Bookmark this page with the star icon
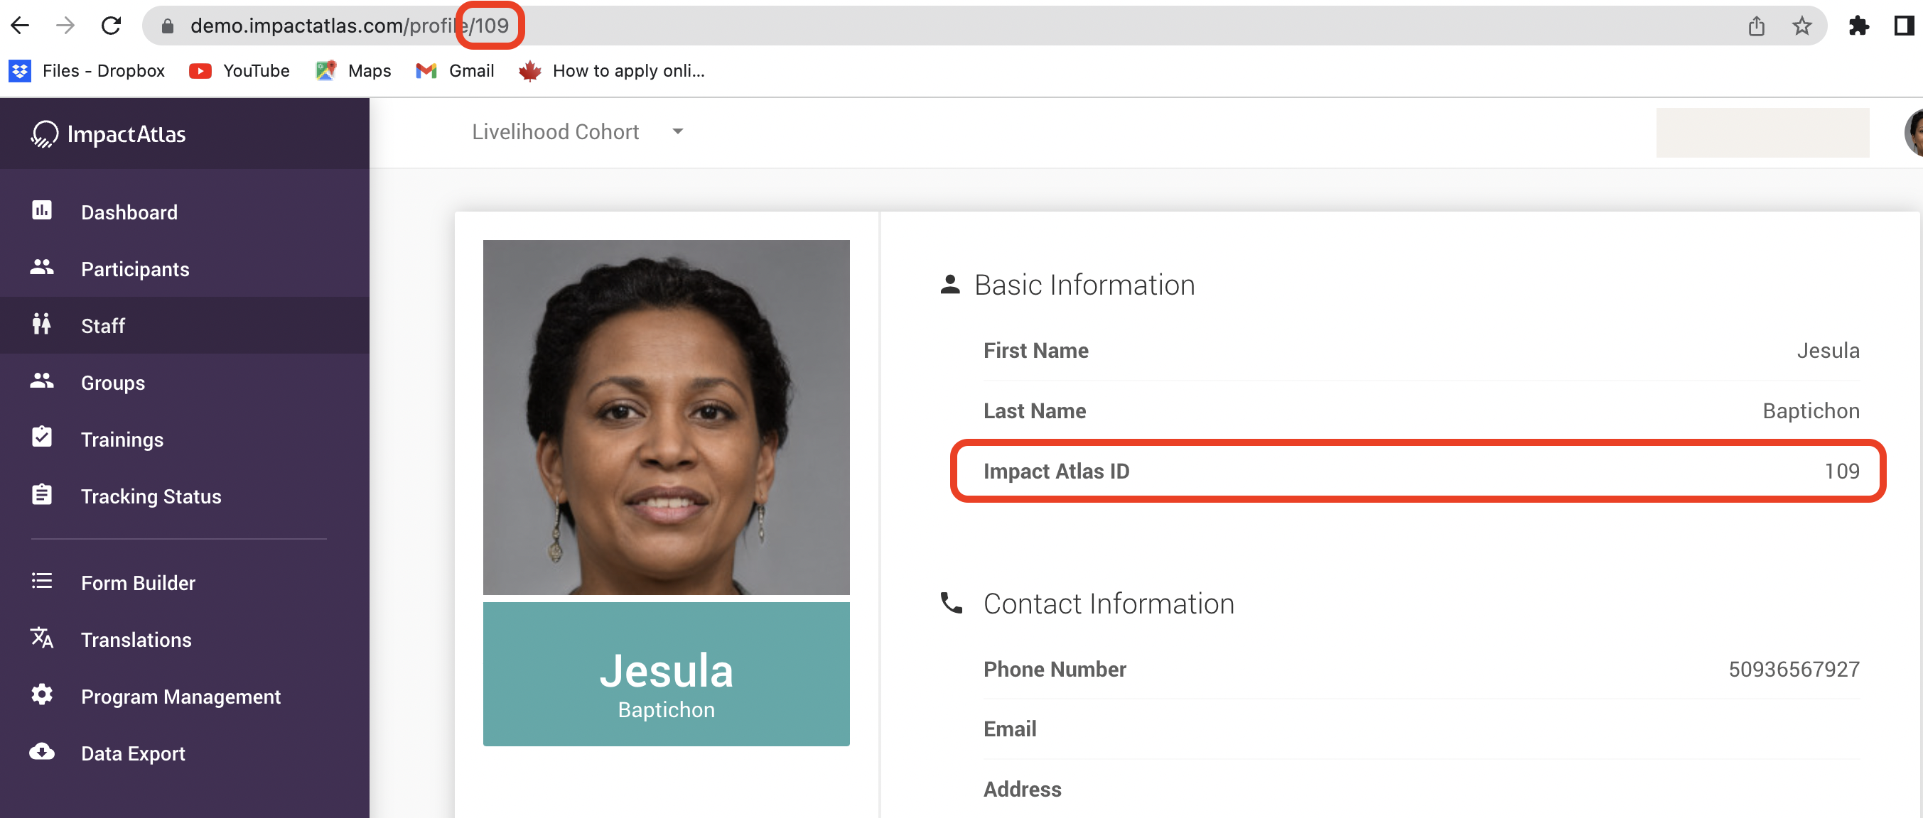 (x=1801, y=26)
